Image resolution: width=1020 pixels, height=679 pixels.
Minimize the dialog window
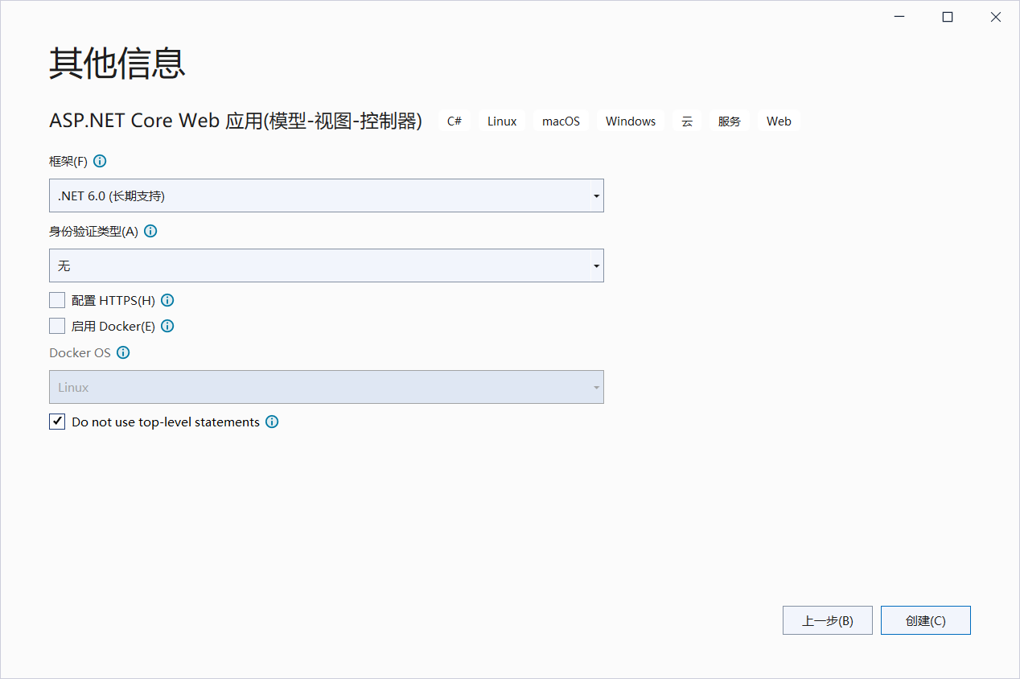(899, 17)
